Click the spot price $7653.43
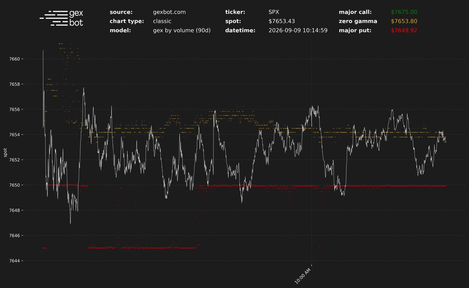Image resolution: width=469 pixels, height=288 pixels. click(x=282, y=21)
